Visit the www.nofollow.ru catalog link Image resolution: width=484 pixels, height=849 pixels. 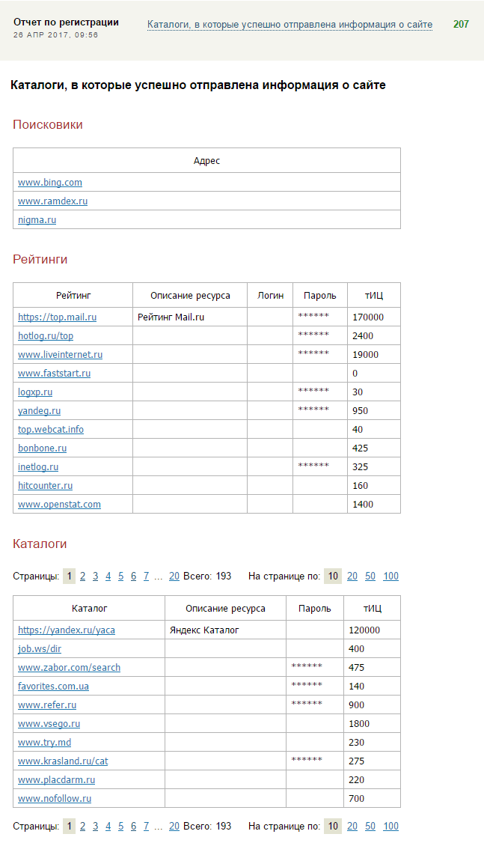tap(55, 799)
